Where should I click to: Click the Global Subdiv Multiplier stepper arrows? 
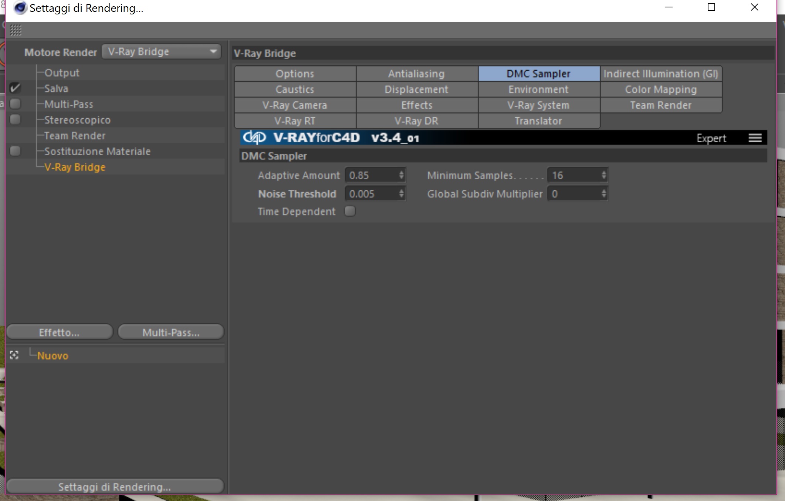pos(603,194)
